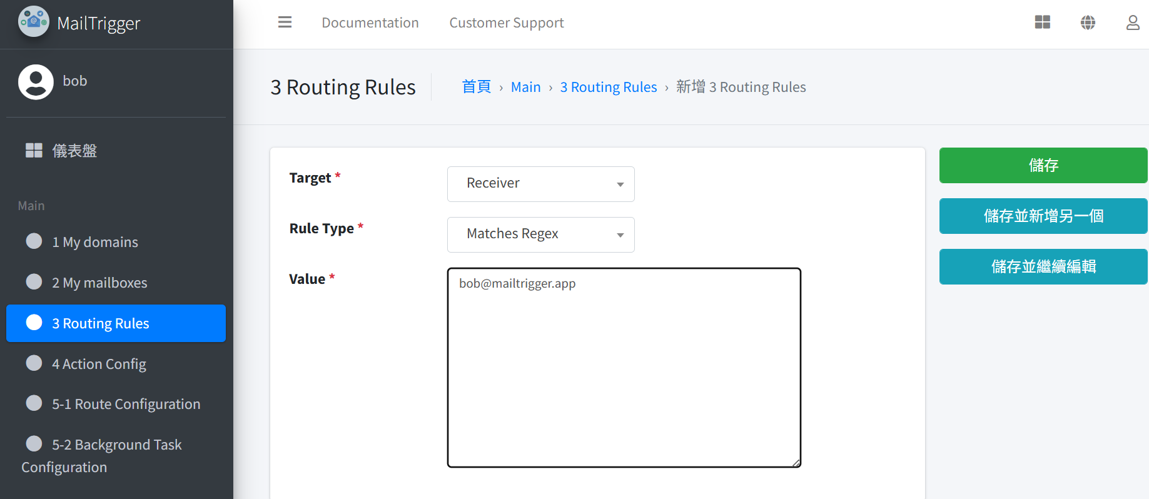Follow the 首頁 breadcrumb link

[x=476, y=87]
